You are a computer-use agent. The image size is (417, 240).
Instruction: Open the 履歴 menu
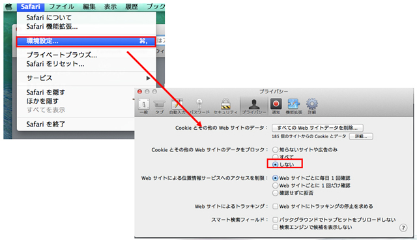click(x=132, y=7)
